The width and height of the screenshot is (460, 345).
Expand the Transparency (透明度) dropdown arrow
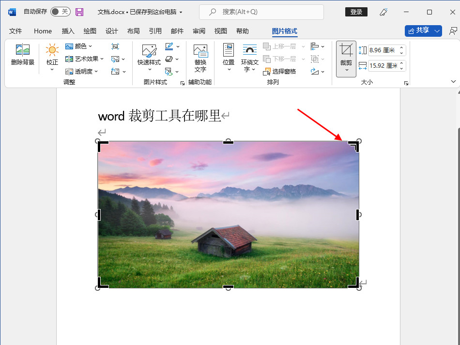pos(96,72)
